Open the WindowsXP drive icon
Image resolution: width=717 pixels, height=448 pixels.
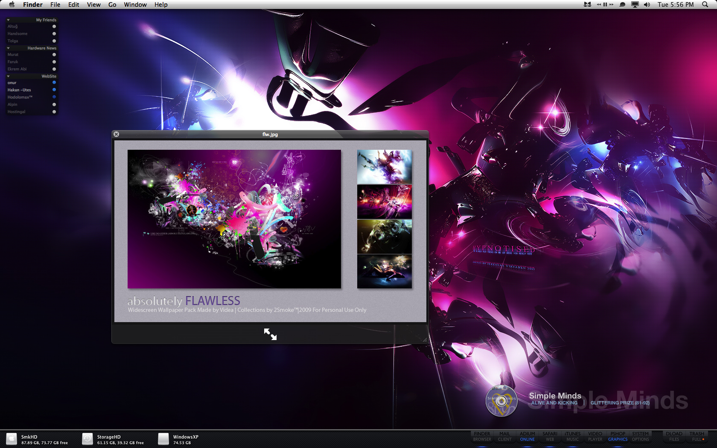click(x=163, y=439)
